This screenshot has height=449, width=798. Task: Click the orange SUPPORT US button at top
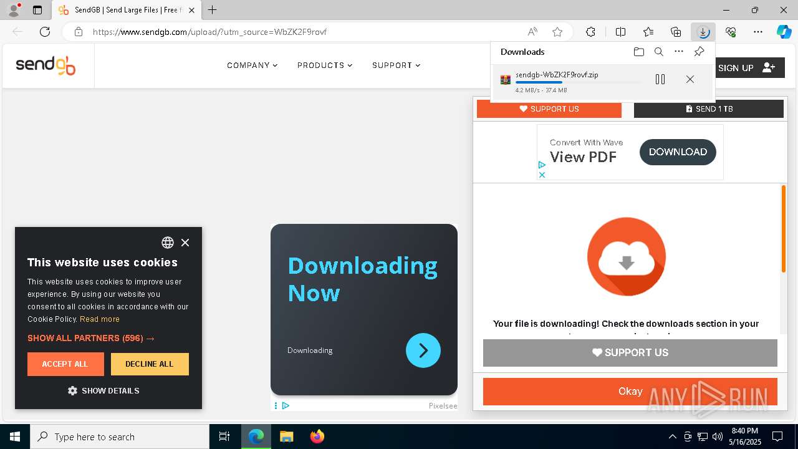click(549, 109)
